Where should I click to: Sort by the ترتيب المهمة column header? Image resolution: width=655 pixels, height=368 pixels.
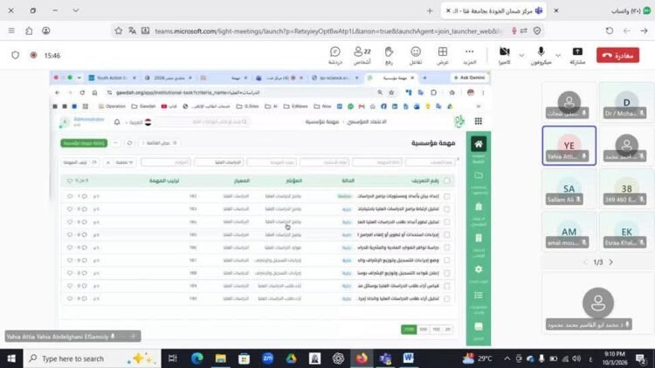[x=164, y=181]
